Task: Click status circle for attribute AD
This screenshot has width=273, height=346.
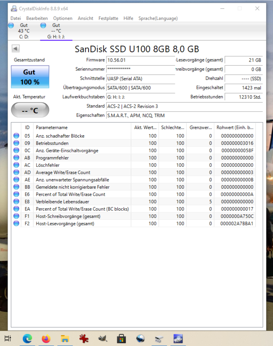Action: [16, 172]
